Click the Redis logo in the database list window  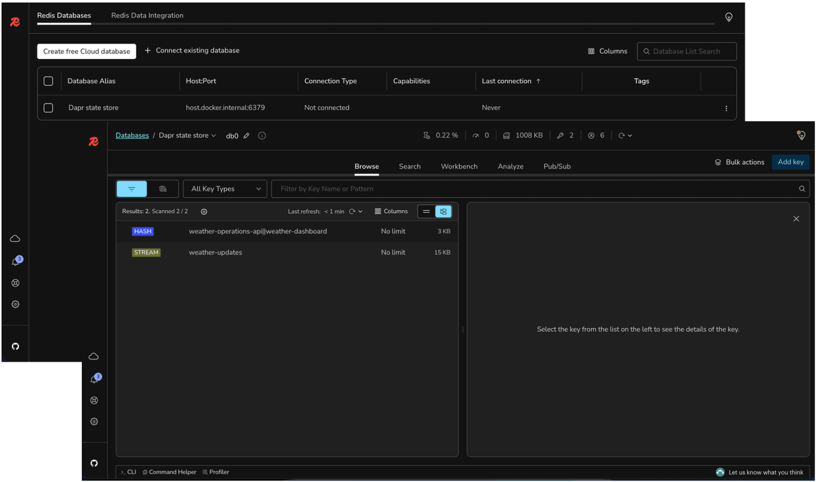tap(15, 22)
